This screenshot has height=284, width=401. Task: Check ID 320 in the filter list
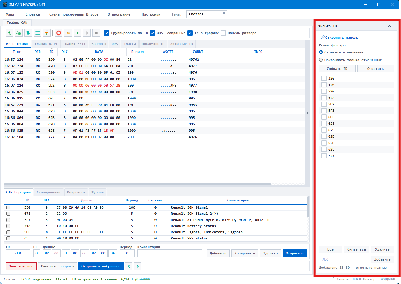(324, 78)
